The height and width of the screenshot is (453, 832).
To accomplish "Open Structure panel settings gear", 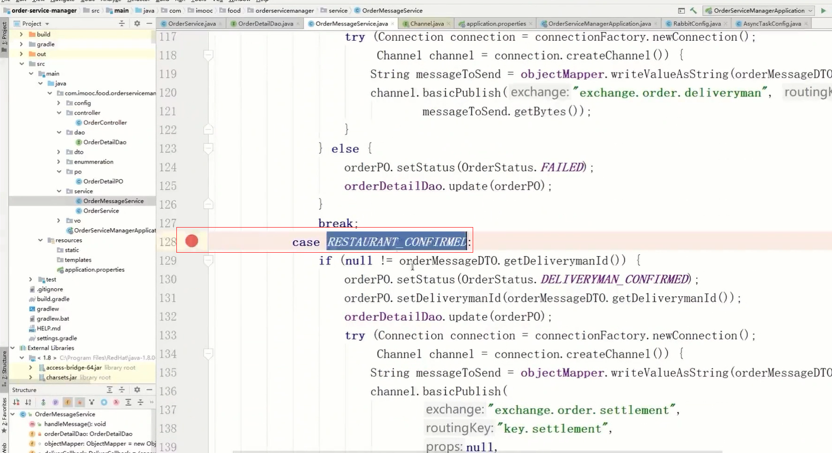I will point(137,390).
